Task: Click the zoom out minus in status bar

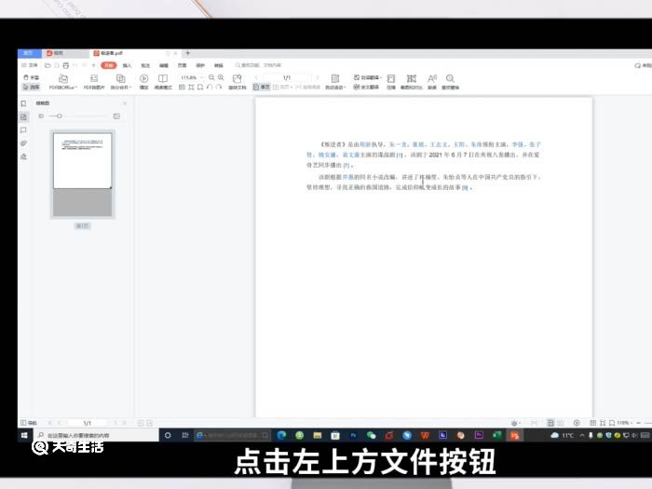Action: [638, 423]
